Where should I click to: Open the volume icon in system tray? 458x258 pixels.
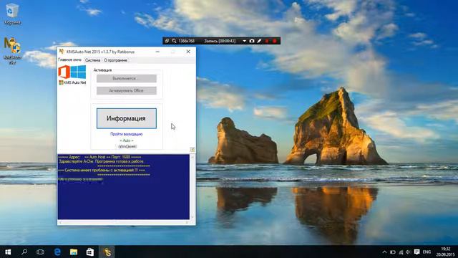[x=409, y=252]
